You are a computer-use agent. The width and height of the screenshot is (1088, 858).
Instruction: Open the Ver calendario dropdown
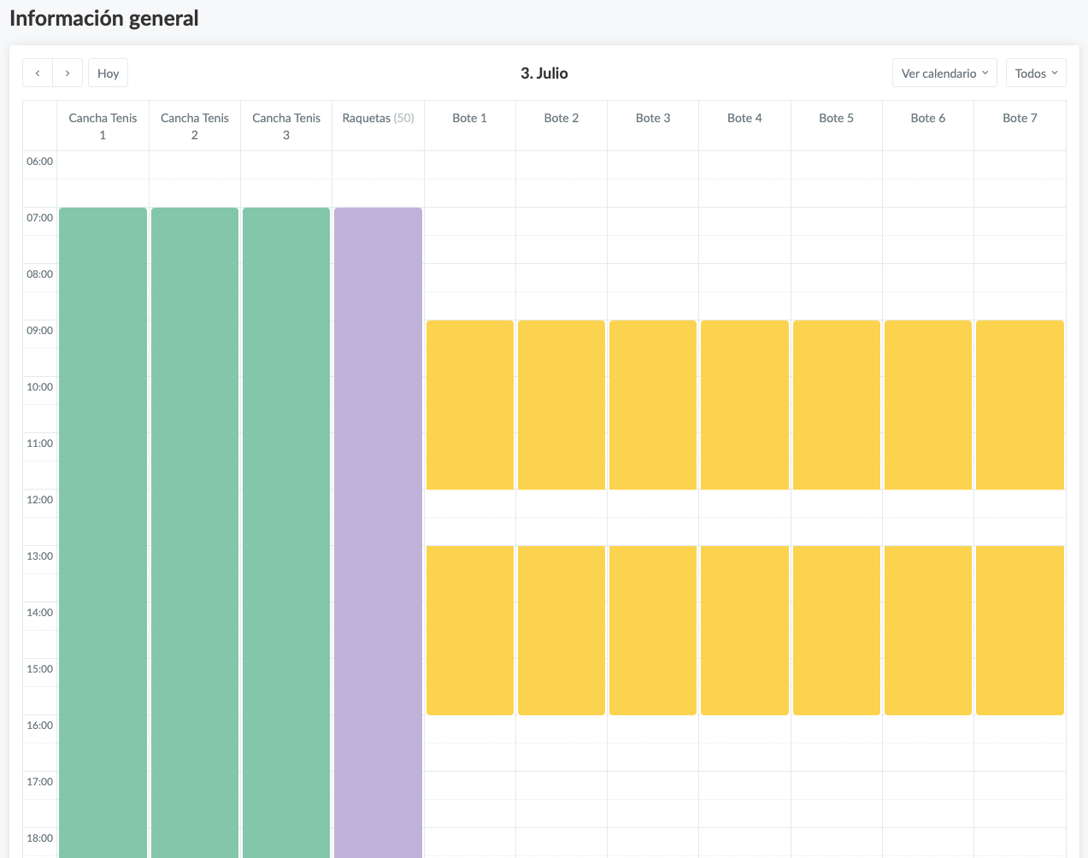click(x=944, y=73)
